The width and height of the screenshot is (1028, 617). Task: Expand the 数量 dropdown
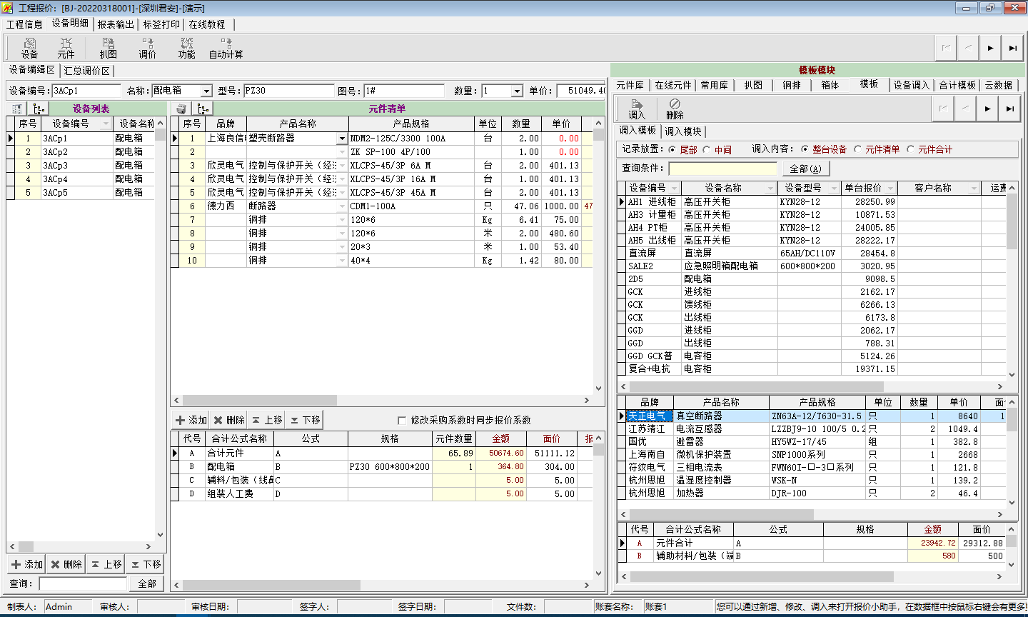(x=517, y=91)
